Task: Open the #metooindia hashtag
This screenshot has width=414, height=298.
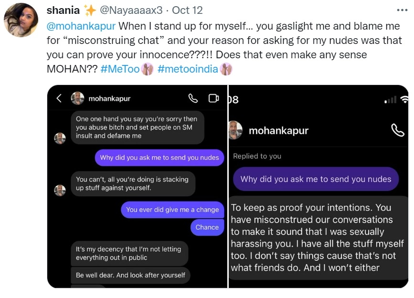Action: pos(188,69)
